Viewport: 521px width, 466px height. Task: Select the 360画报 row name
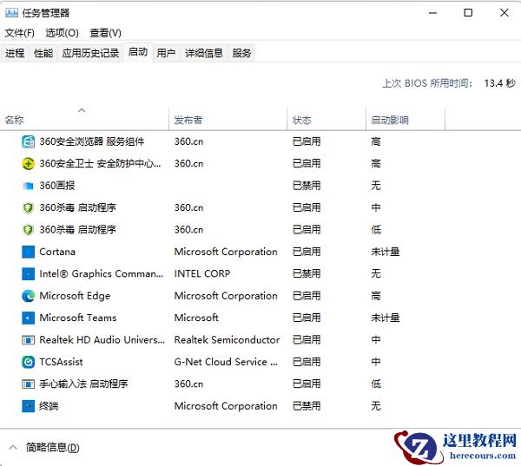(57, 186)
